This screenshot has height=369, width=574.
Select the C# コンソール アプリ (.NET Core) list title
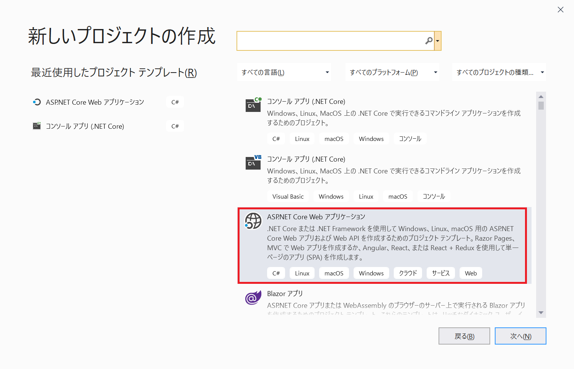306,101
